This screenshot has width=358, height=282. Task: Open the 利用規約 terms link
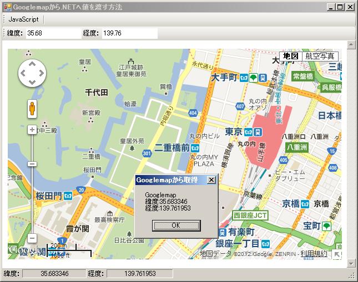pyautogui.click(x=314, y=254)
